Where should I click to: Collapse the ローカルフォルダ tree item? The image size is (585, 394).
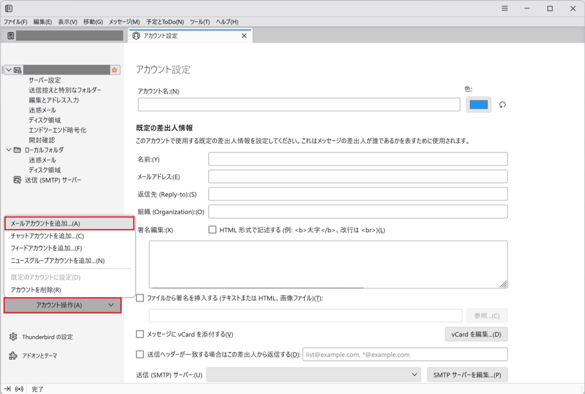click(x=9, y=150)
